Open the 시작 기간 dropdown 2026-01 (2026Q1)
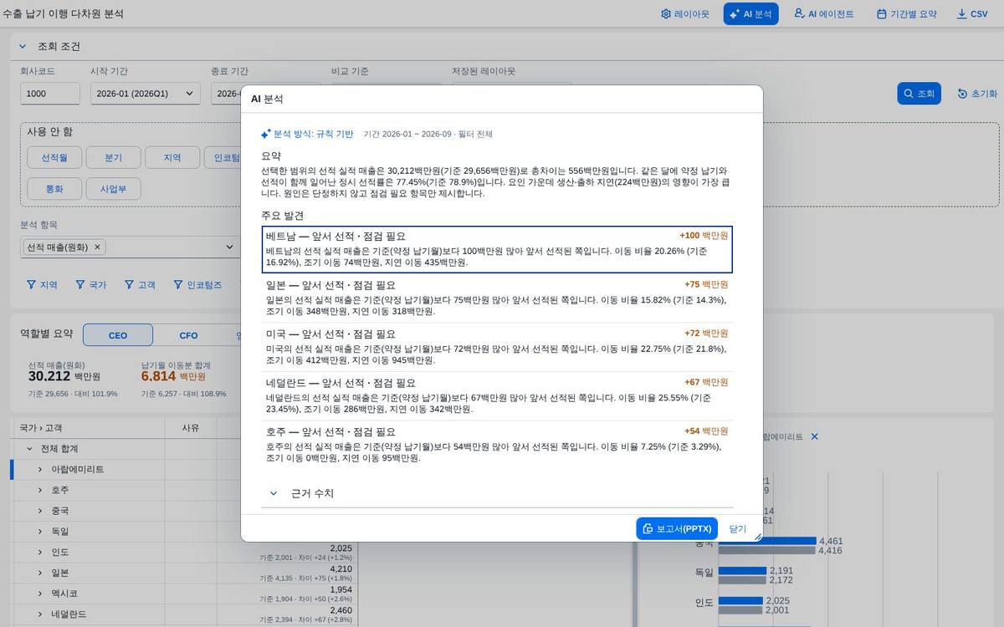The height and width of the screenshot is (627, 1004). [145, 94]
